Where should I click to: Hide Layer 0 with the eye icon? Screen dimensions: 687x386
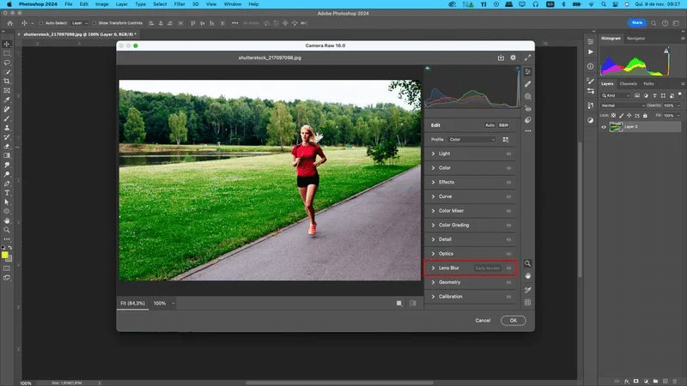point(603,126)
